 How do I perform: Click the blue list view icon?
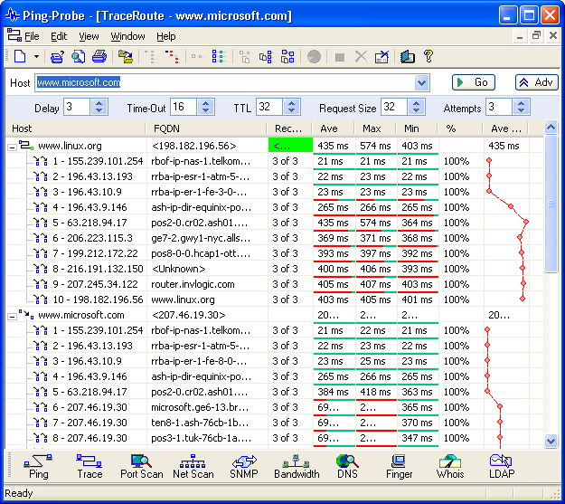coord(219,57)
